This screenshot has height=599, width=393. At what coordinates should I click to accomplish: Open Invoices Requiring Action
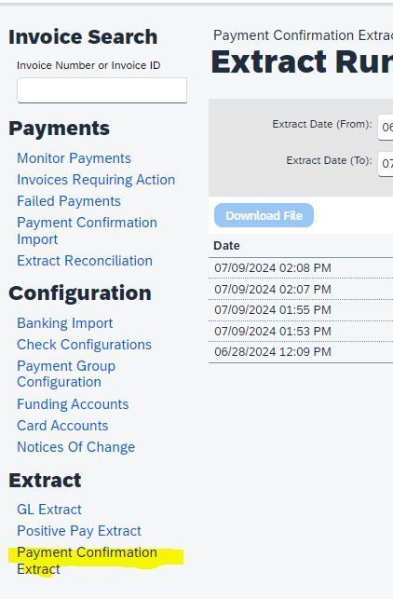(96, 180)
